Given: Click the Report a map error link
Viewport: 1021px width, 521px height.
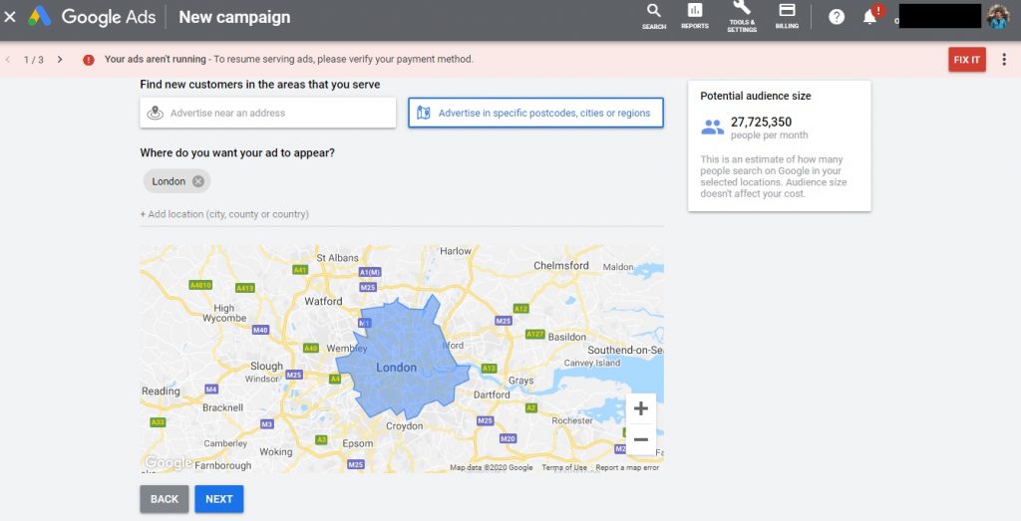Looking at the screenshot, I should point(627,467).
